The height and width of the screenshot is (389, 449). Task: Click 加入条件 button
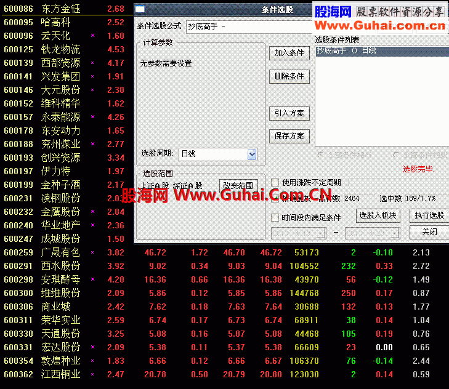[289, 53]
